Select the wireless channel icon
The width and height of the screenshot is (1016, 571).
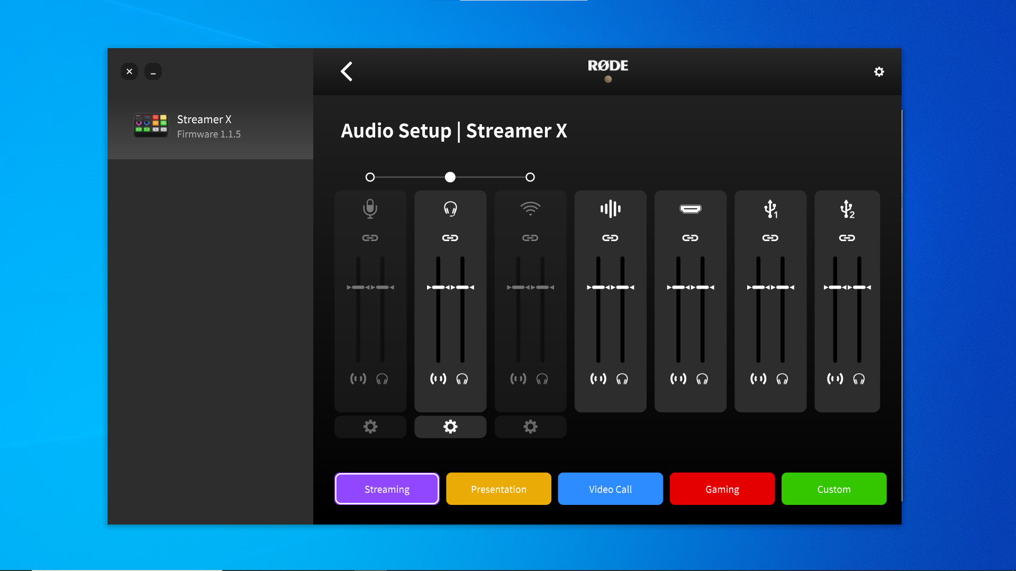tap(530, 209)
